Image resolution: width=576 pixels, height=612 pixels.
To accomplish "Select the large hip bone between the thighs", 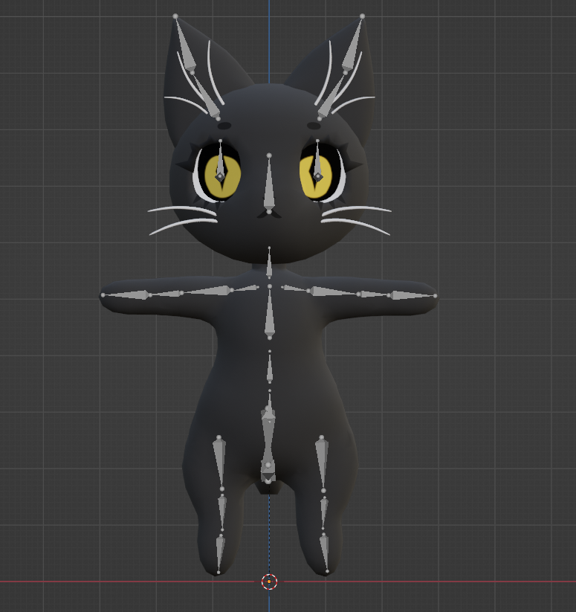I will [268, 445].
